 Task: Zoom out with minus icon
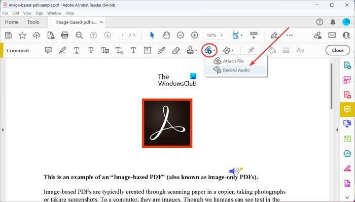pos(181,35)
